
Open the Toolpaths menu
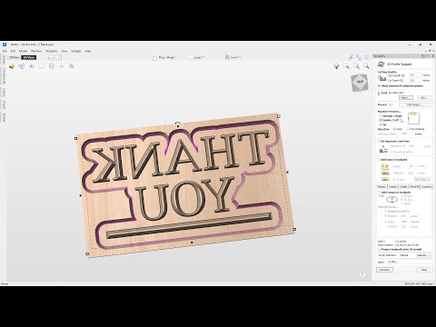pyautogui.click(x=52, y=51)
